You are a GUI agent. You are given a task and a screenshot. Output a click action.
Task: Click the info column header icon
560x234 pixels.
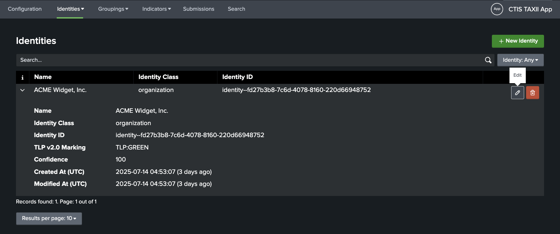[x=22, y=77]
